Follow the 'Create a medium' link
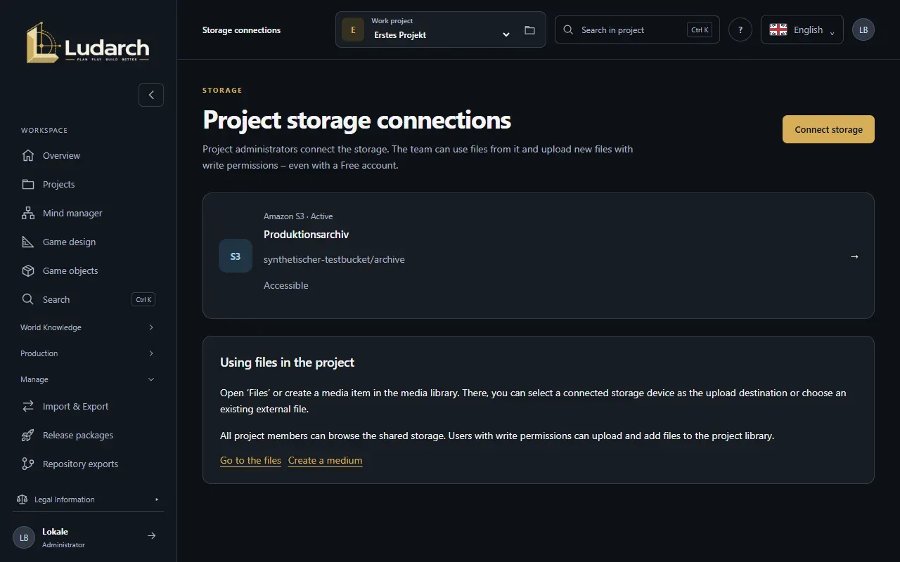 (x=325, y=460)
